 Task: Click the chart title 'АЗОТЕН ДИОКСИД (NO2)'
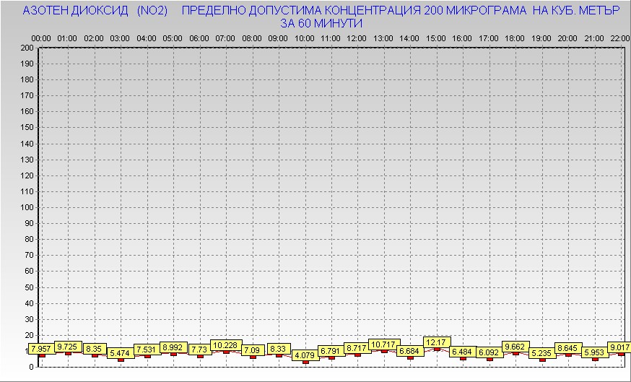pyautogui.click(x=95, y=11)
